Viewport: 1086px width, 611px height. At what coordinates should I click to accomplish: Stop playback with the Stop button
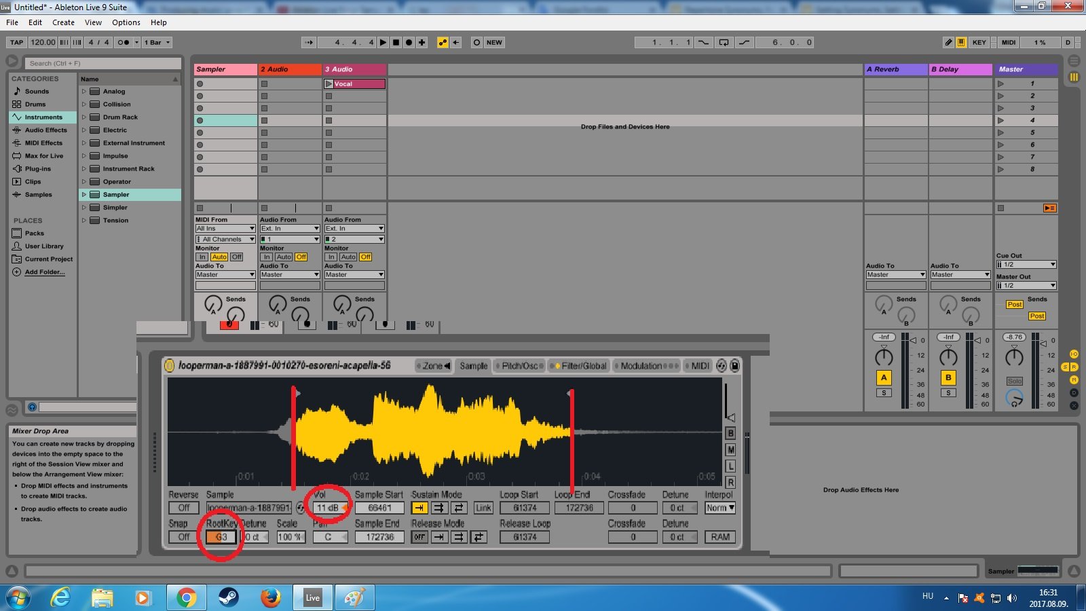point(396,42)
